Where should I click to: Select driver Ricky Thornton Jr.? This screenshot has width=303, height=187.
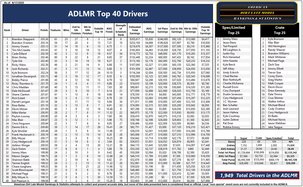pyautogui.click(x=23, y=84)
